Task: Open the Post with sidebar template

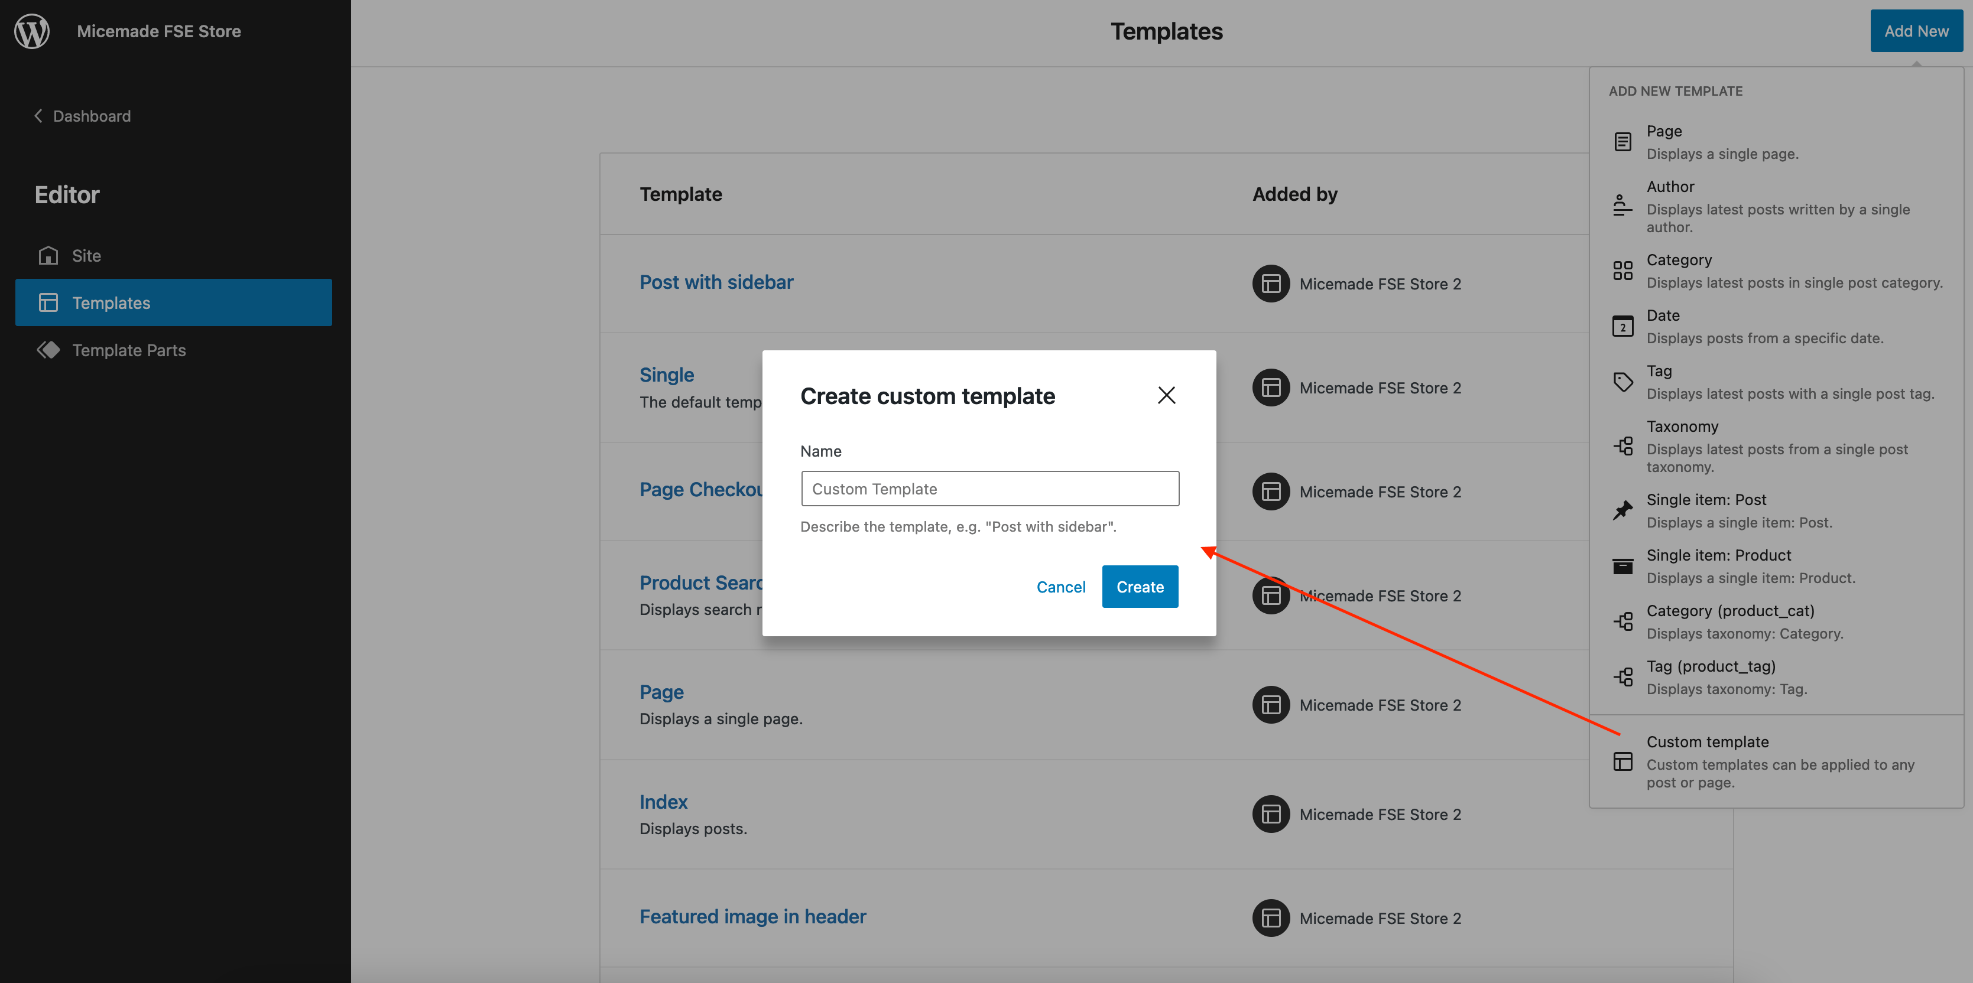Action: (715, 282)
